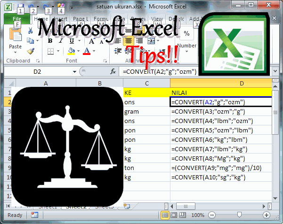The image size is (283, 224).
Task: Click the Format Painter brush icon
Action: point(31,51)
